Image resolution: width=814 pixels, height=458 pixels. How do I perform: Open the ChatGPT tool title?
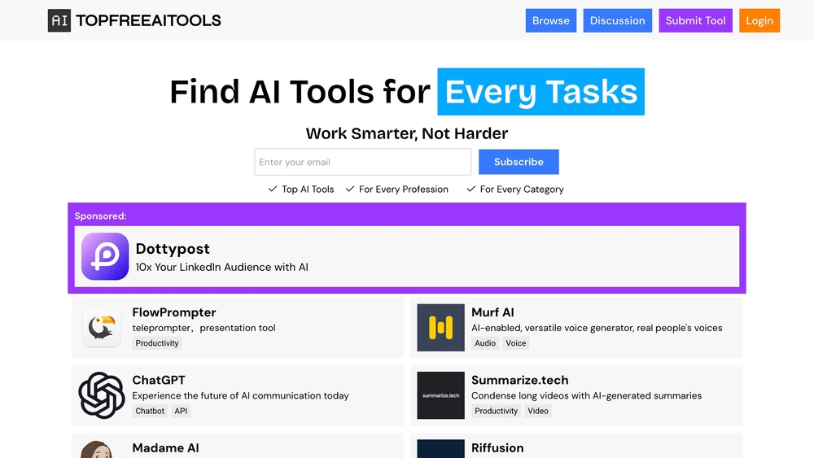pos(159,380)
